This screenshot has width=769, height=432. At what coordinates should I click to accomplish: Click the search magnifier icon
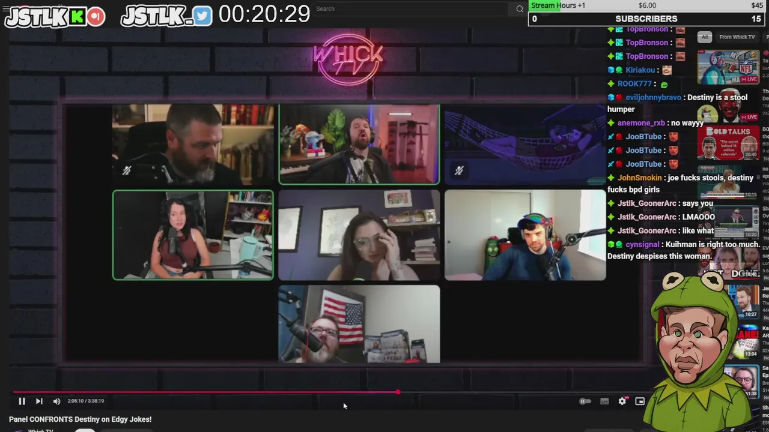520,9
